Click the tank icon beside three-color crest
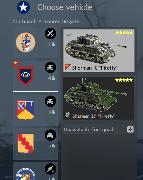The image size is (143, 180). (51, 101)
